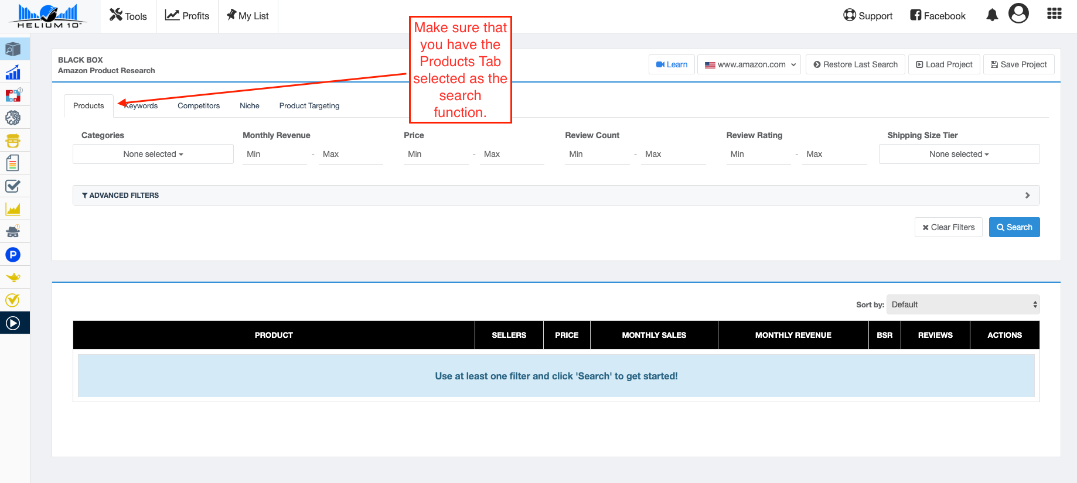Click the 'Use at least one filter' message

[x=556, y=376]
